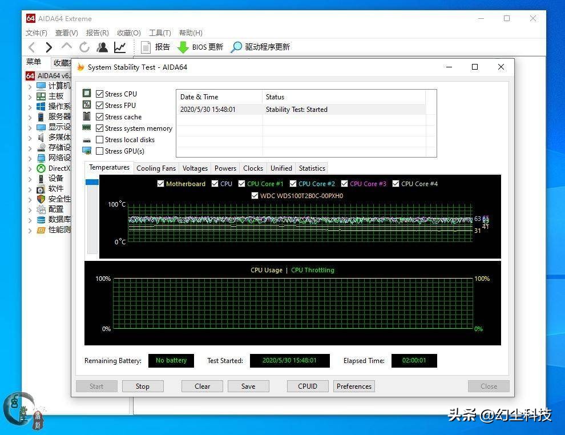Click the BIOS update green arrow icon
This screenshot has height=435, width=565.
pyautogui.click(x=183, y=47)
